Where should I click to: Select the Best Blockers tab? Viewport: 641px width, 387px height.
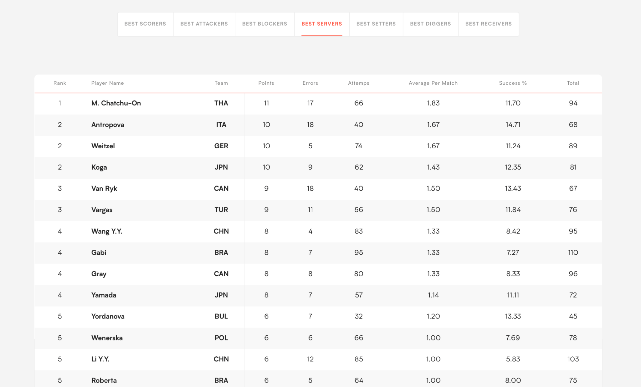[x=264, y=24]
